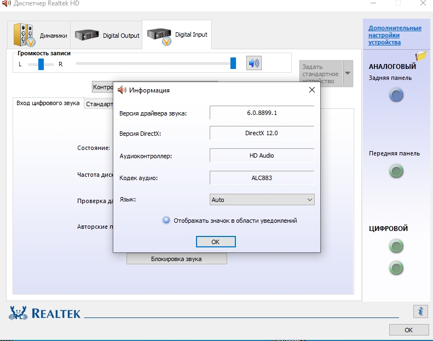Viewport: 433px width, 341px height.
Task: Click the speaker icon in the Информация dialog
Action: [122, 90]
